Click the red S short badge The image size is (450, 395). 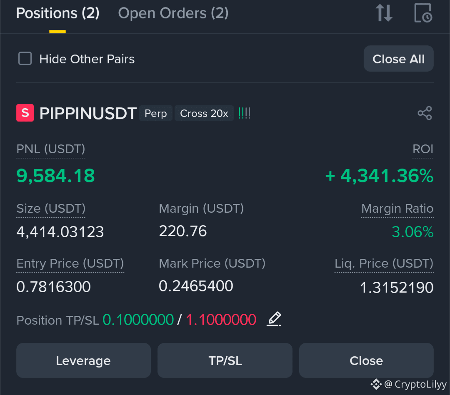click(25, 113)
